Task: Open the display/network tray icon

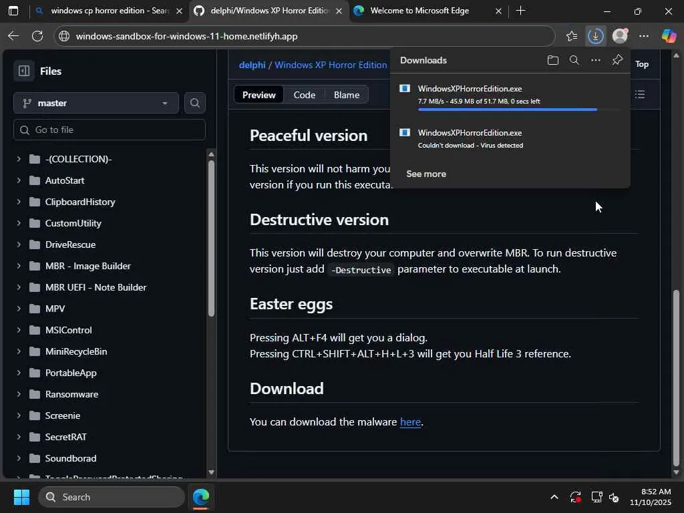Action: point(596,497)
